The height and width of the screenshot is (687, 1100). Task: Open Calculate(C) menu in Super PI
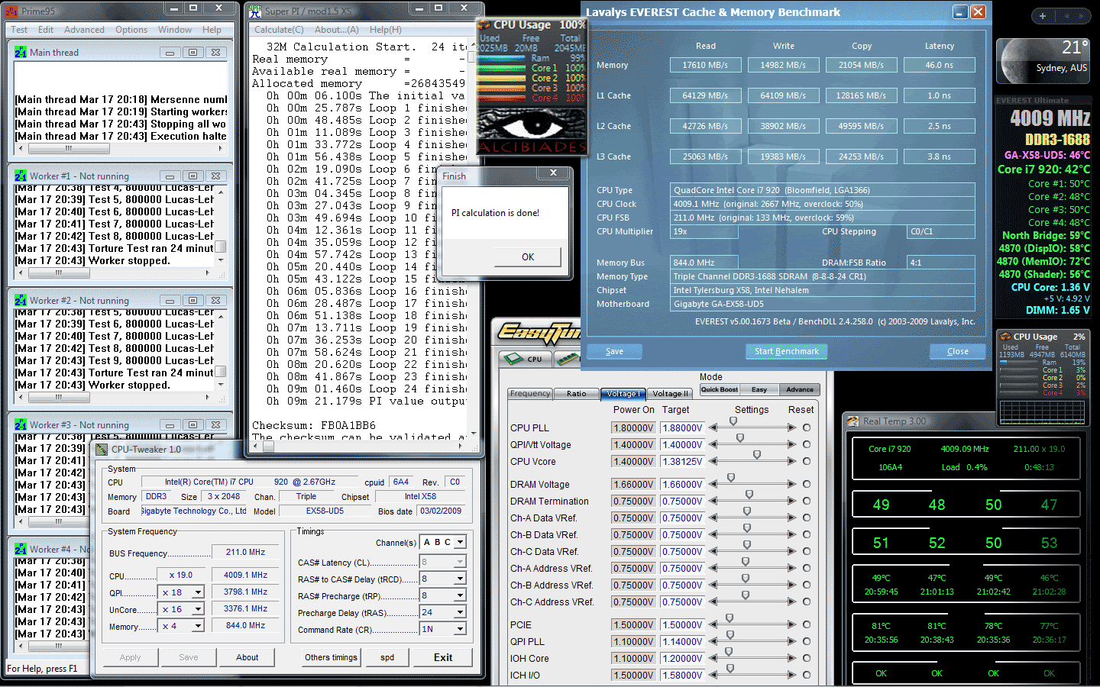[x=279, y=30]
